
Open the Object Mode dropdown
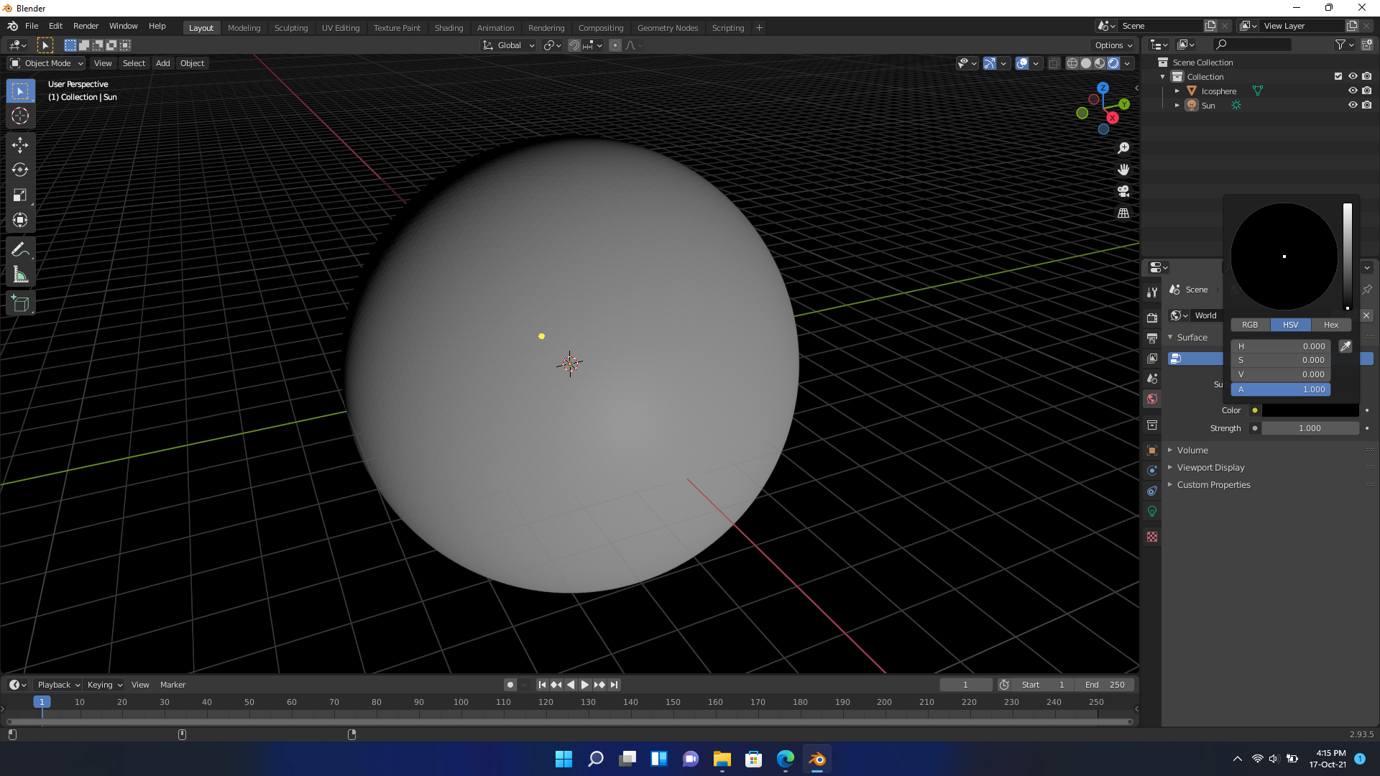pyautogui.click(x=47, y=63)
